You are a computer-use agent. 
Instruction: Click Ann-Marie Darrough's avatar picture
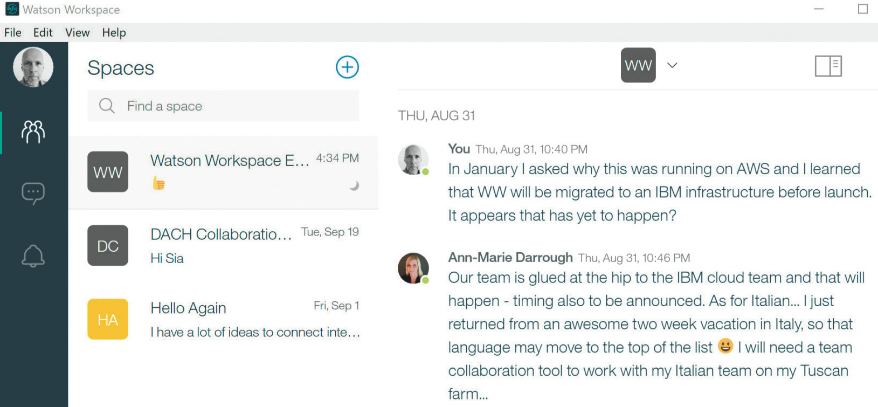coord(413,268)
